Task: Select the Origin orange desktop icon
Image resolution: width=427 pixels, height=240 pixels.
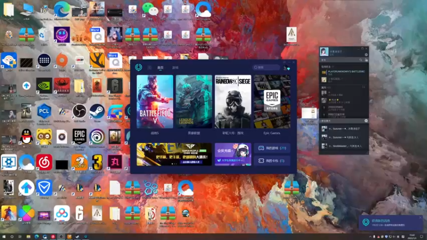Action: click(x=62, y=62)
